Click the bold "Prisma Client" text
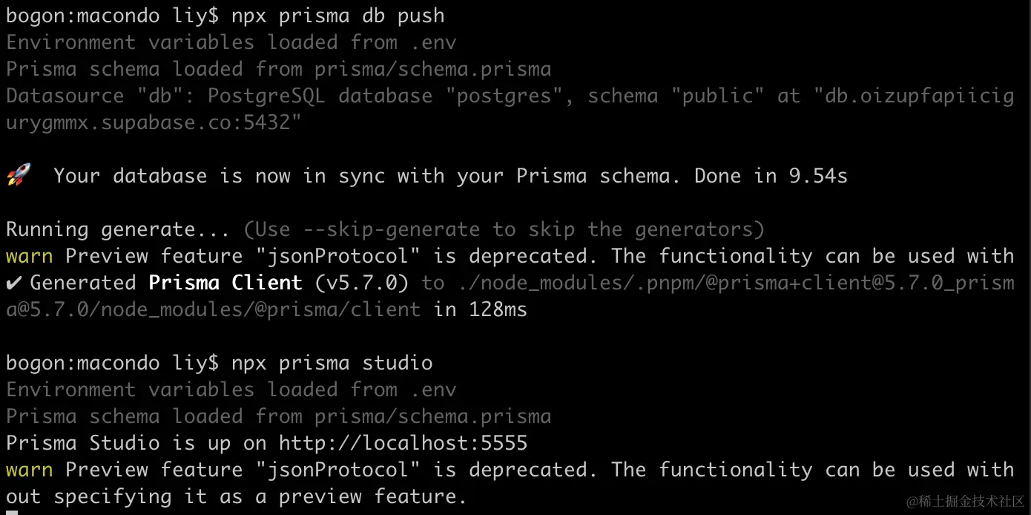 click(x=225, y=283)
